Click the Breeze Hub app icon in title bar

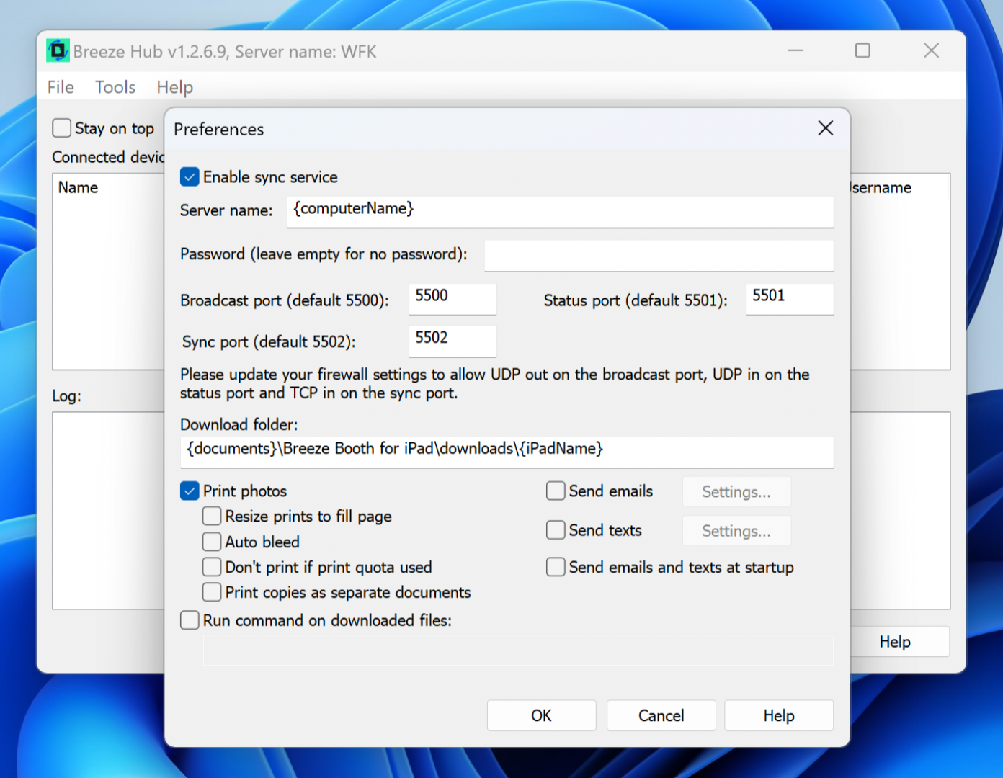pyautogui.click(x=58, y=51)
